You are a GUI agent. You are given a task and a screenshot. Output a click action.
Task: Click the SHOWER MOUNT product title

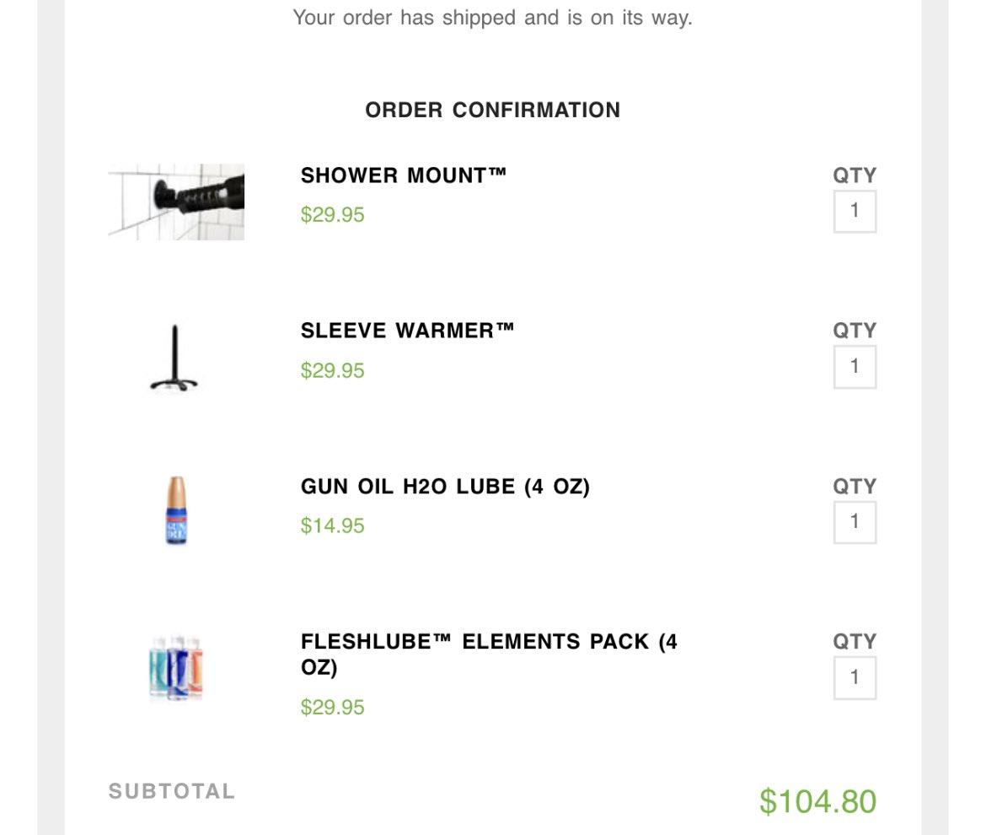403,175
